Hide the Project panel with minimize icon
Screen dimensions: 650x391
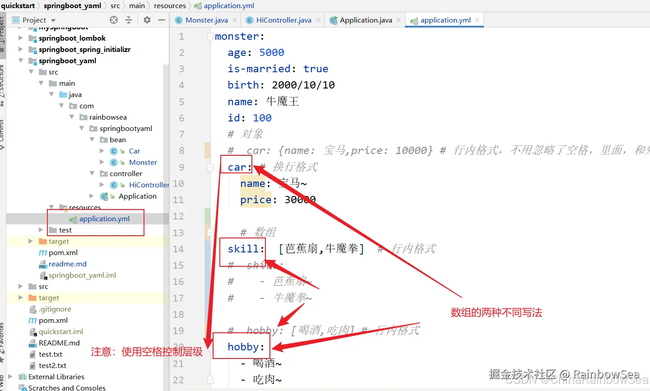(162, 20)
